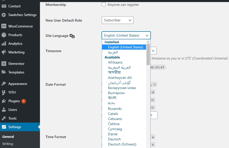Select Català from the language list
Viewport: 229px width, 148px height.
point(113,114)
